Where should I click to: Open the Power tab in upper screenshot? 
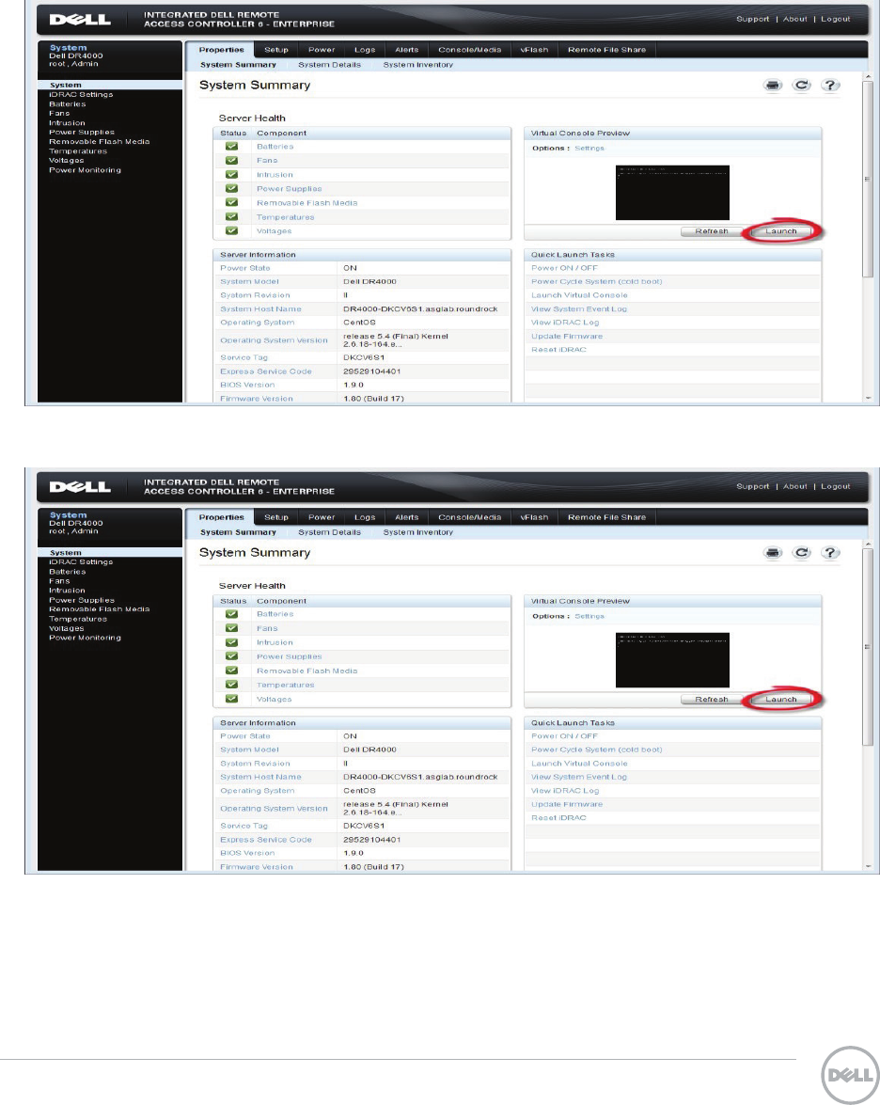(x=322, y=50)
